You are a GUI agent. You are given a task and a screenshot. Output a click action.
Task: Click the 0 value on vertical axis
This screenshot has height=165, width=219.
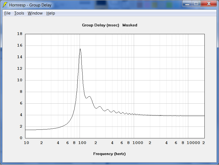[x=21, y=138]
